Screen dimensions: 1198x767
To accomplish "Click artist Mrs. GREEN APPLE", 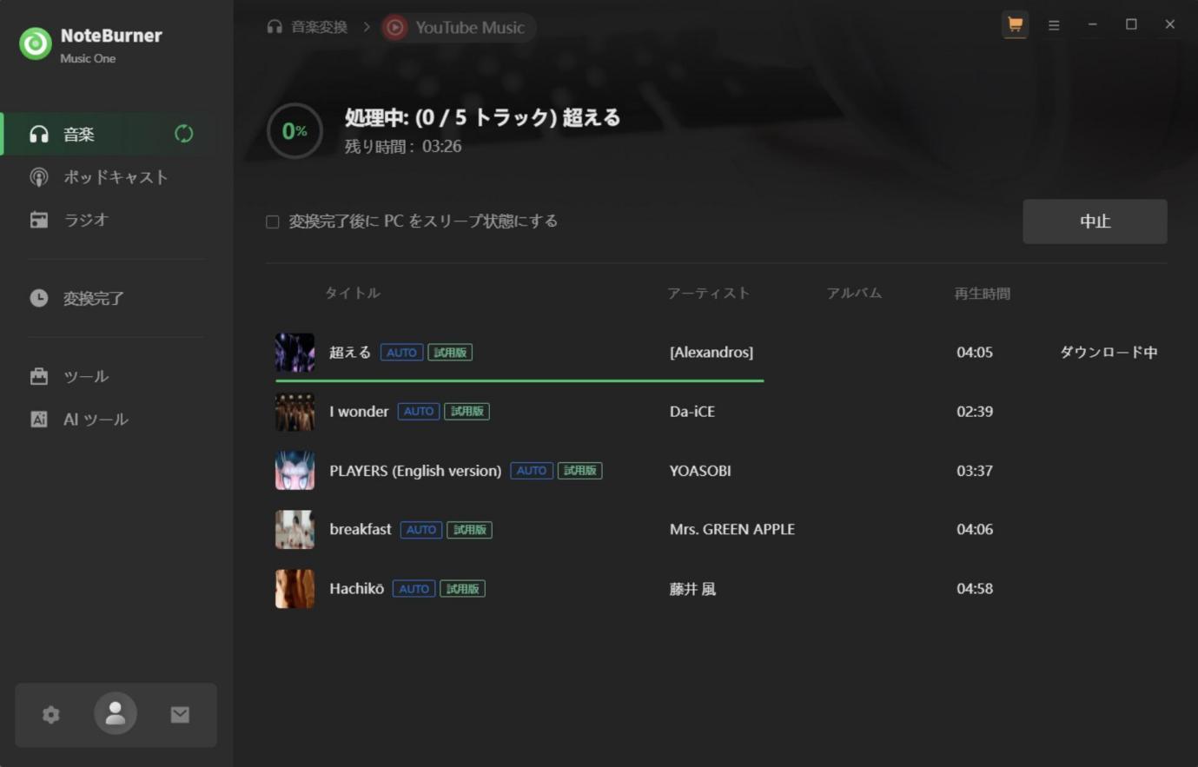I will (x=732, y=529).
